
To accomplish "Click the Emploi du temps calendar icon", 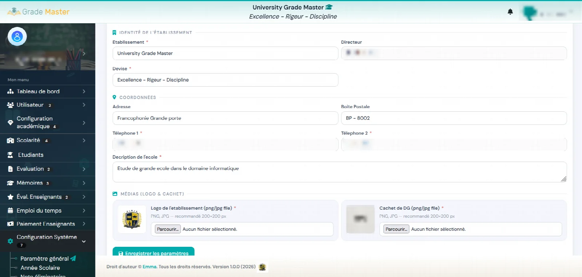I will (11, 211).
